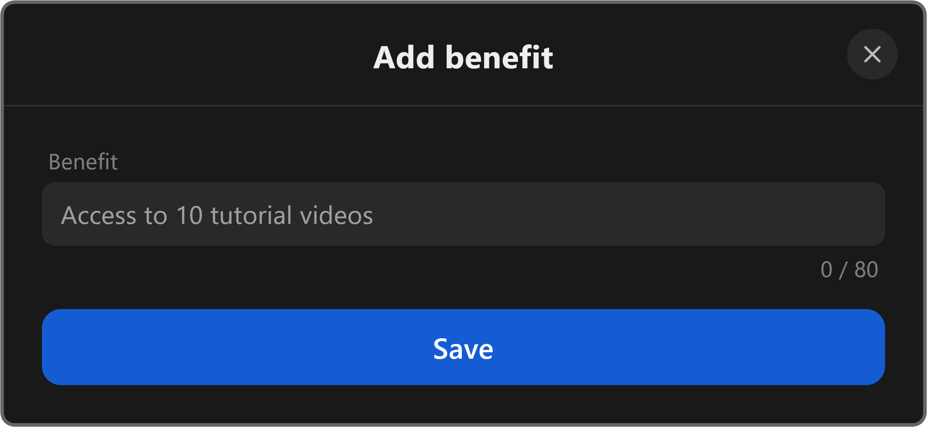
Task: Confirm the benefit with the blue Save button
Action: (463, 347)
